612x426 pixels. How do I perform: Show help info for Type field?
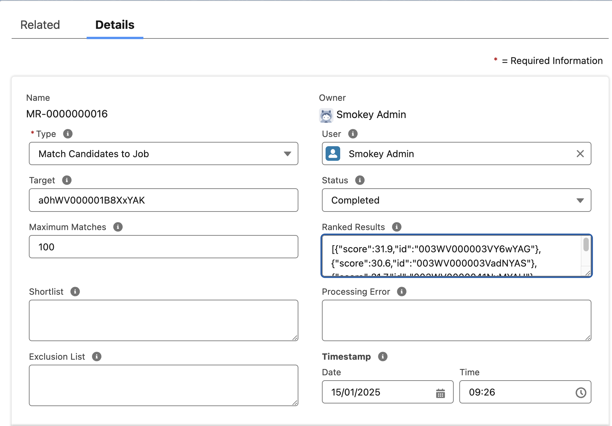point(68,134)
